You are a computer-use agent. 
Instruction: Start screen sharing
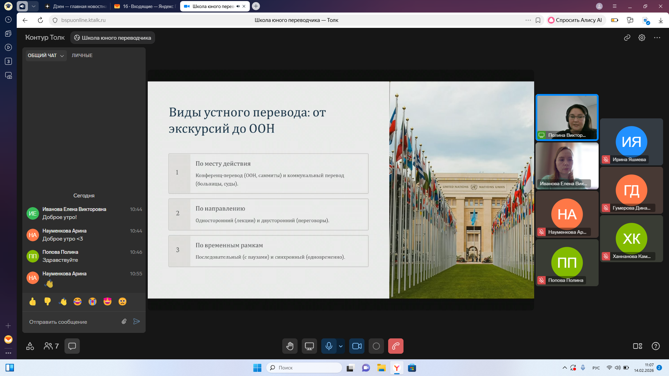pos(309,346)
